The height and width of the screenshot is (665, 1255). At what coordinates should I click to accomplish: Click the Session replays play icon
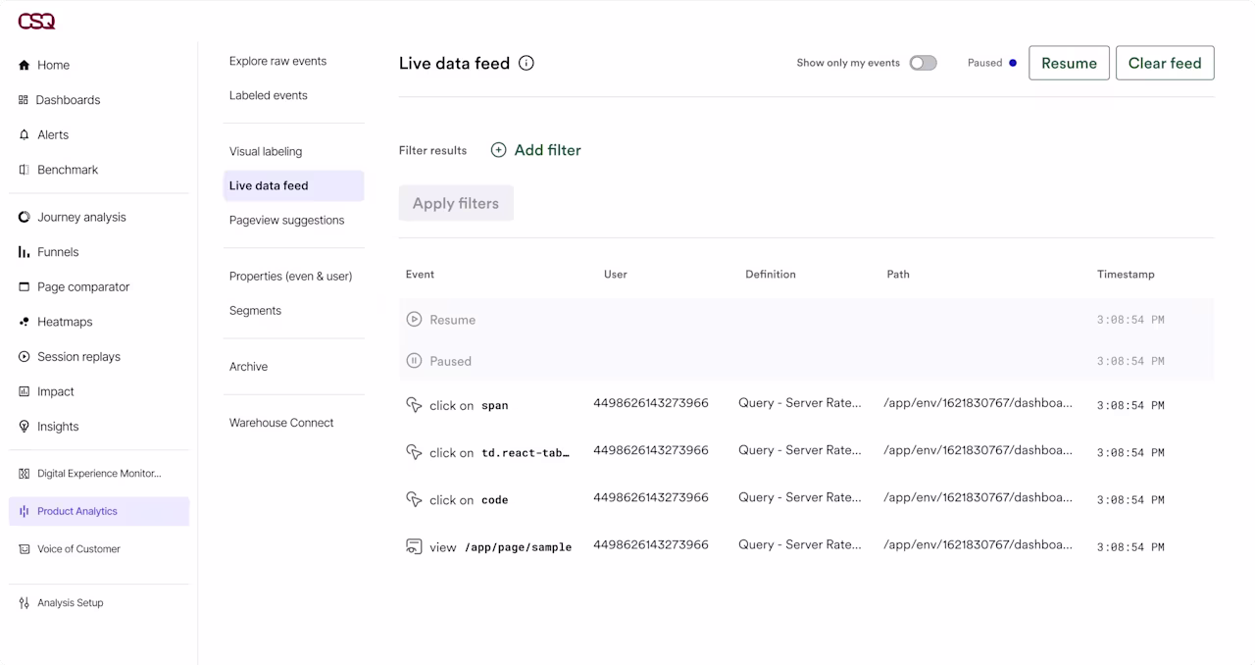click(x=25, y=357)
